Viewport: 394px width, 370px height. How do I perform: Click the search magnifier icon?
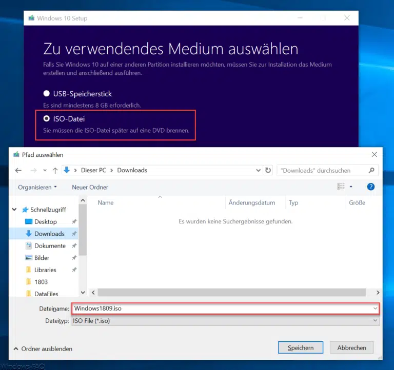tap(372, 170)
